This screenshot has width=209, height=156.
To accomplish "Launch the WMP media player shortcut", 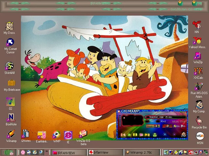I will (x=56, y=136).
